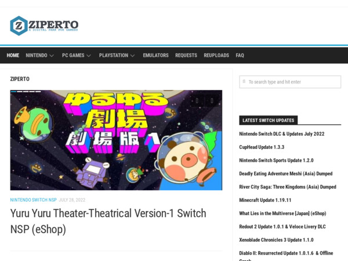This screenshot has height=261, width=348.
Task: Open the PlayStation menu item
Action: 114,55
